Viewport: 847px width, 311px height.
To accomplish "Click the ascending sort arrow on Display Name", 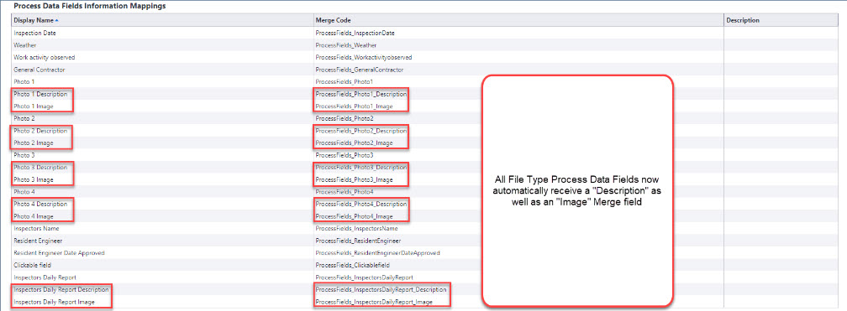I will click(x=57, y=20).
